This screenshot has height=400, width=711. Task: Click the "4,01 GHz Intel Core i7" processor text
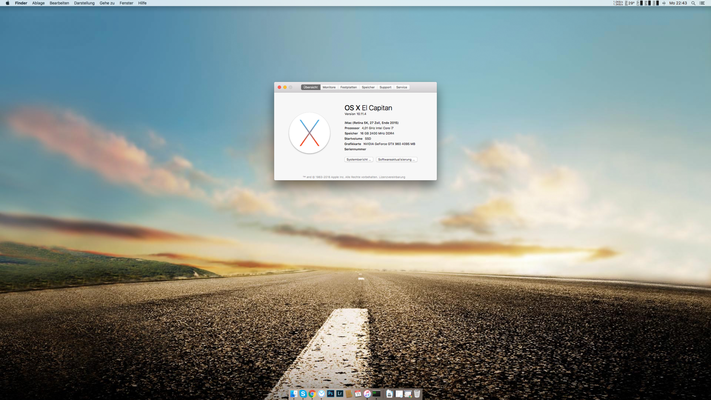[377, 128]
